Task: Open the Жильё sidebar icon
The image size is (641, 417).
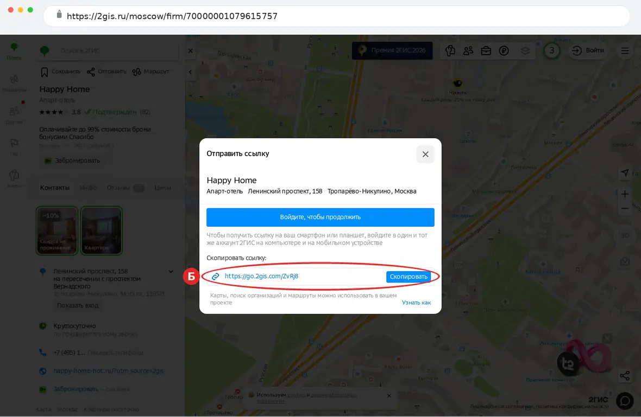Action: coord(14,179)
